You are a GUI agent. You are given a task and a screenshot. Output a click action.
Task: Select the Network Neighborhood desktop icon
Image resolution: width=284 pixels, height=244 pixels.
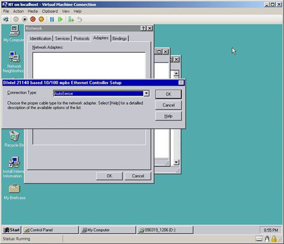(x=14, y=62)
